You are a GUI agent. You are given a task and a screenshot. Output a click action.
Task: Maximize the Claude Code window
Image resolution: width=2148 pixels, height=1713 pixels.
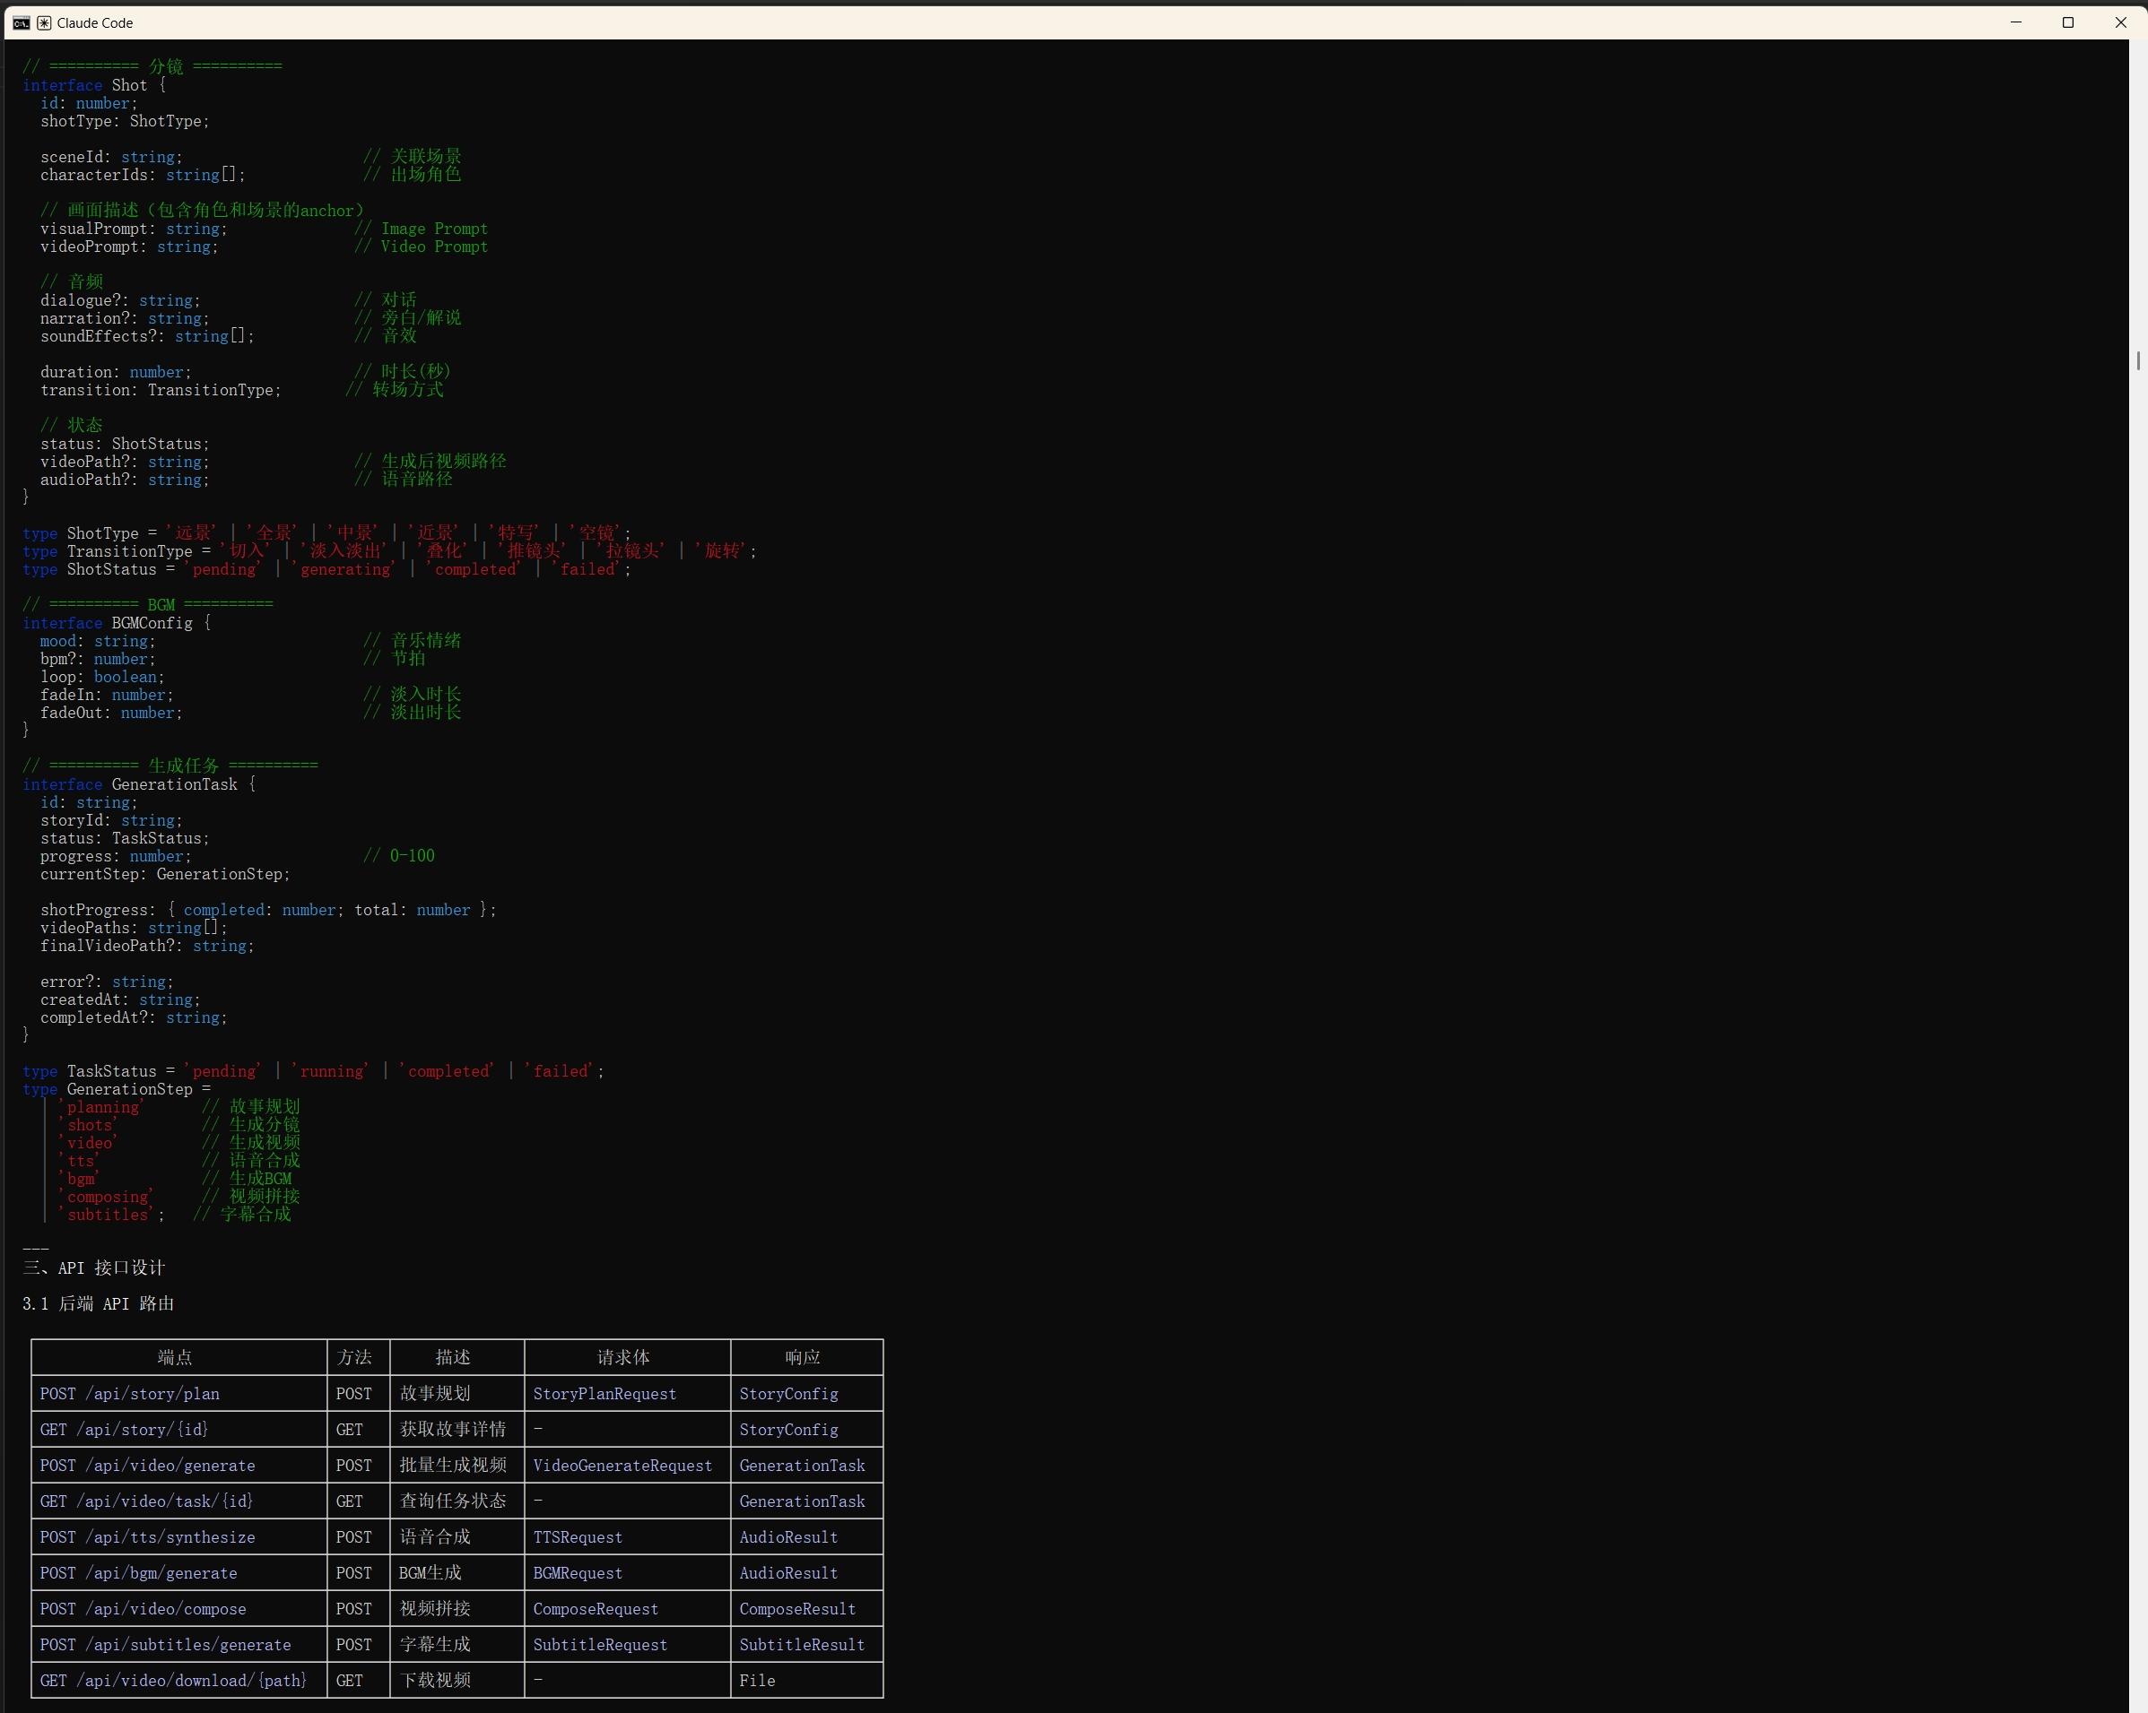(2068, 22)
